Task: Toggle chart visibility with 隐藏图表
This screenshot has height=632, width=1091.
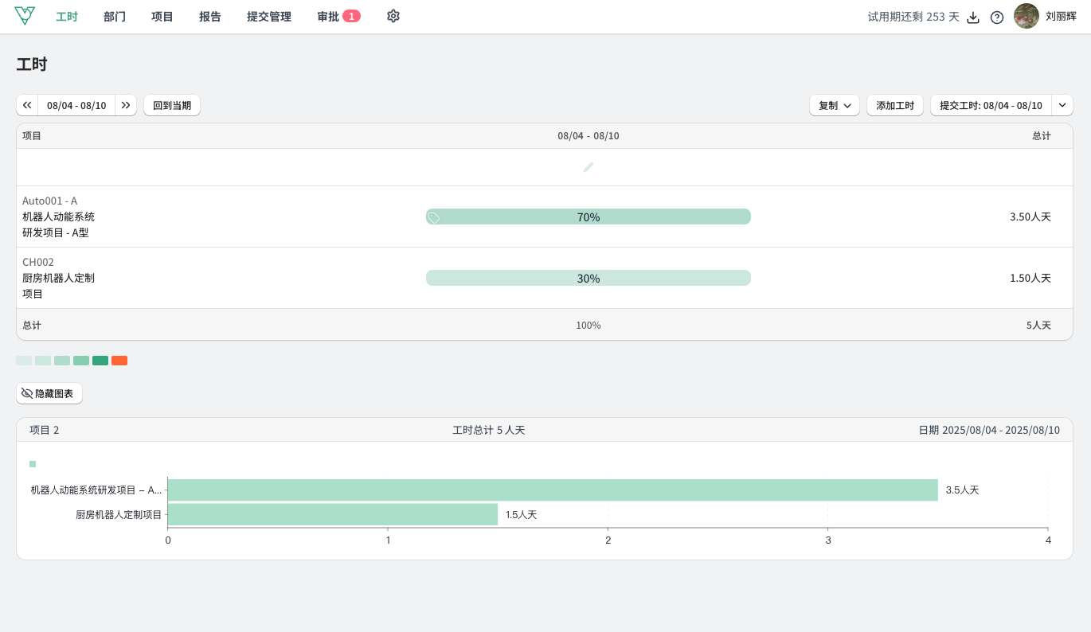Action: coord(49,393)
